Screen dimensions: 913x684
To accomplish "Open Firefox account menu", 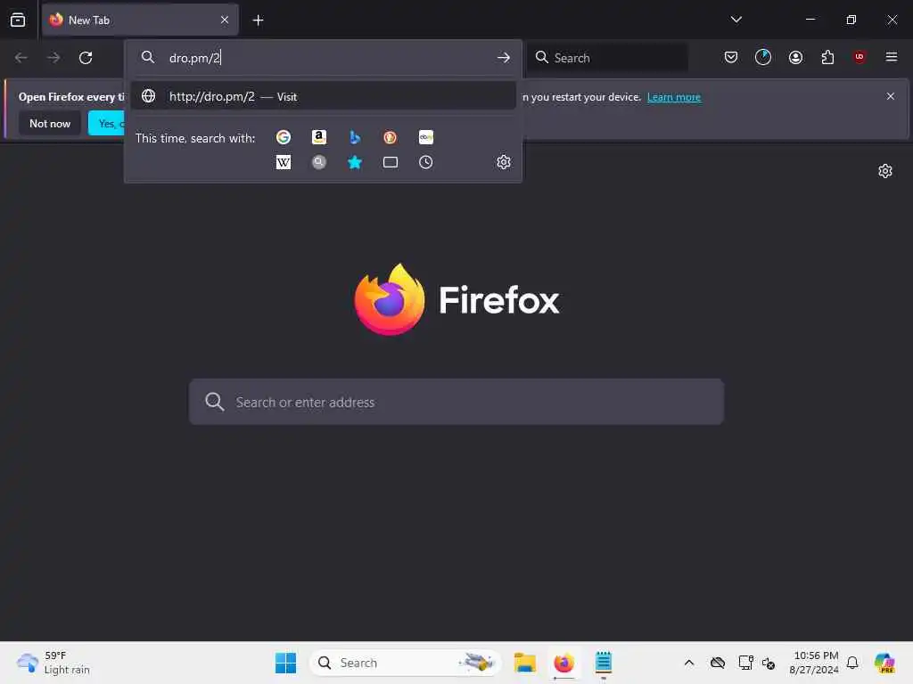I will (x=795, y=57).
